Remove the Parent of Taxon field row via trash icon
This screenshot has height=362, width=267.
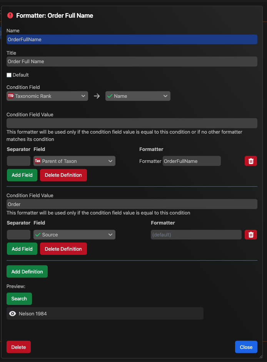(251, 161)
